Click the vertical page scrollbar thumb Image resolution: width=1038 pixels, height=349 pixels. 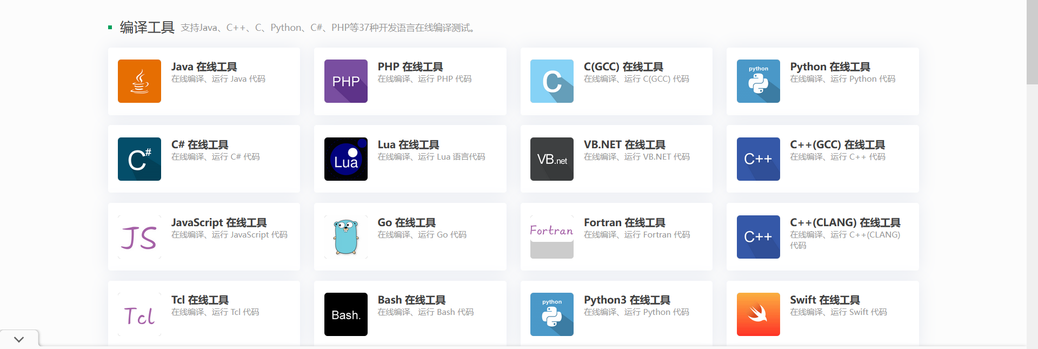click(x=1032, y=42)
